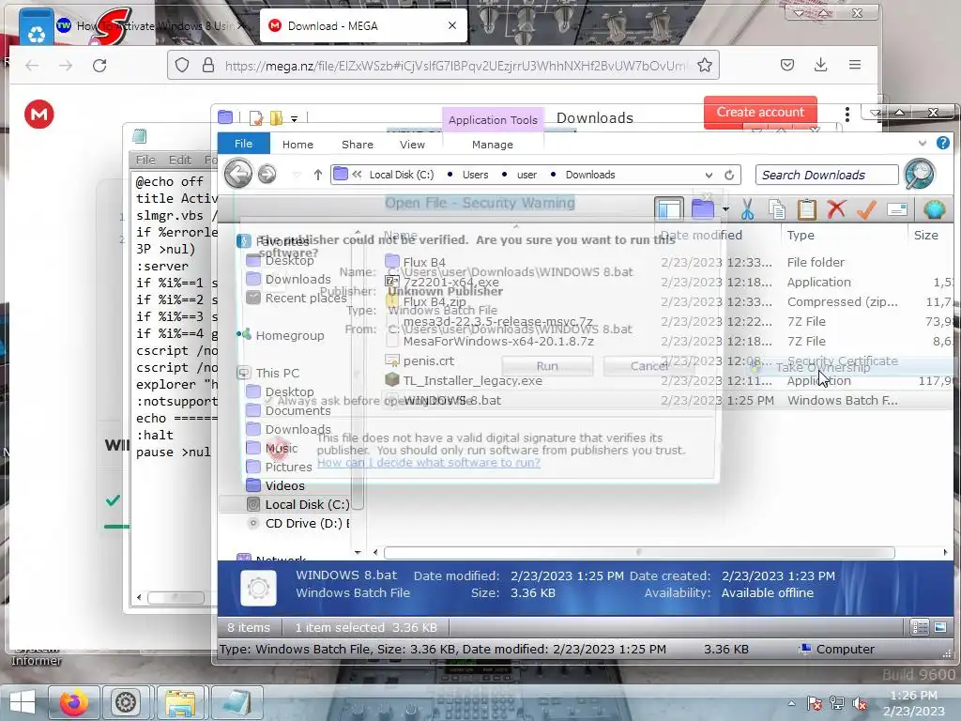This screenshot has width=961, height=721.
Task: Reload the MEGA page in Firefox
Action: click(99, 65)
